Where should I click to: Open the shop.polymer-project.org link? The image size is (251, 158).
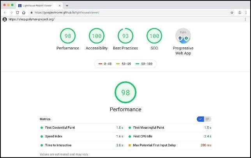pyautogui.click(x=31, y=19)
